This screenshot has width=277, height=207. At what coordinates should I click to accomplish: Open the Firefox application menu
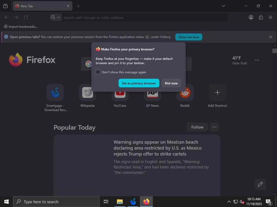click(271, 17)
